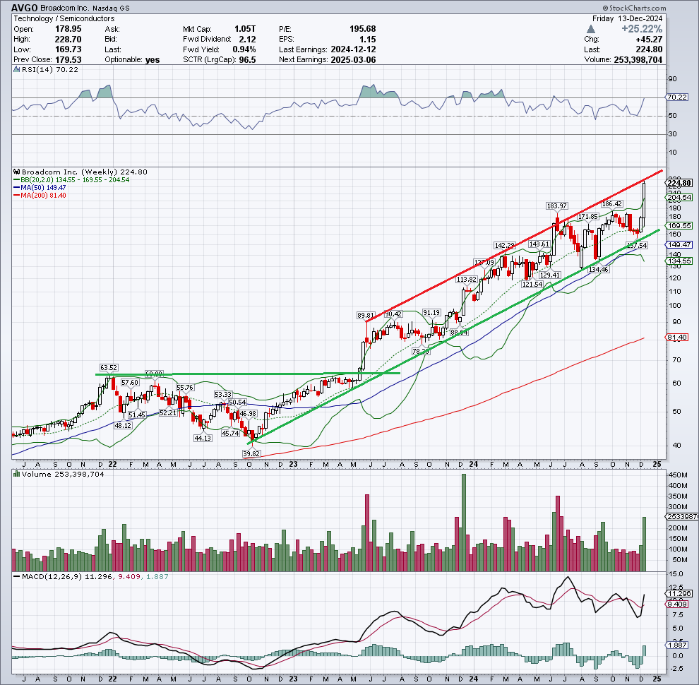Image resolution: width=699 pixels, height=685 pixels.
Task: Click the 224.80 last price tag on axis
Action: click(679, 183)
